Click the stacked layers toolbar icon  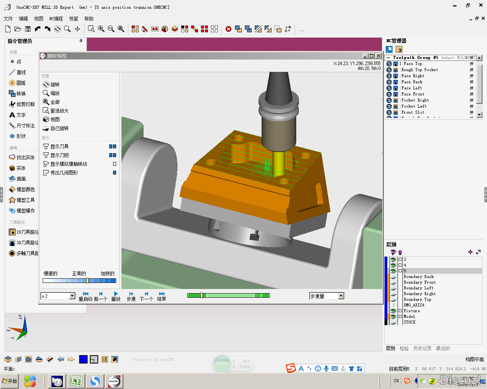click(x=175, y=29)
